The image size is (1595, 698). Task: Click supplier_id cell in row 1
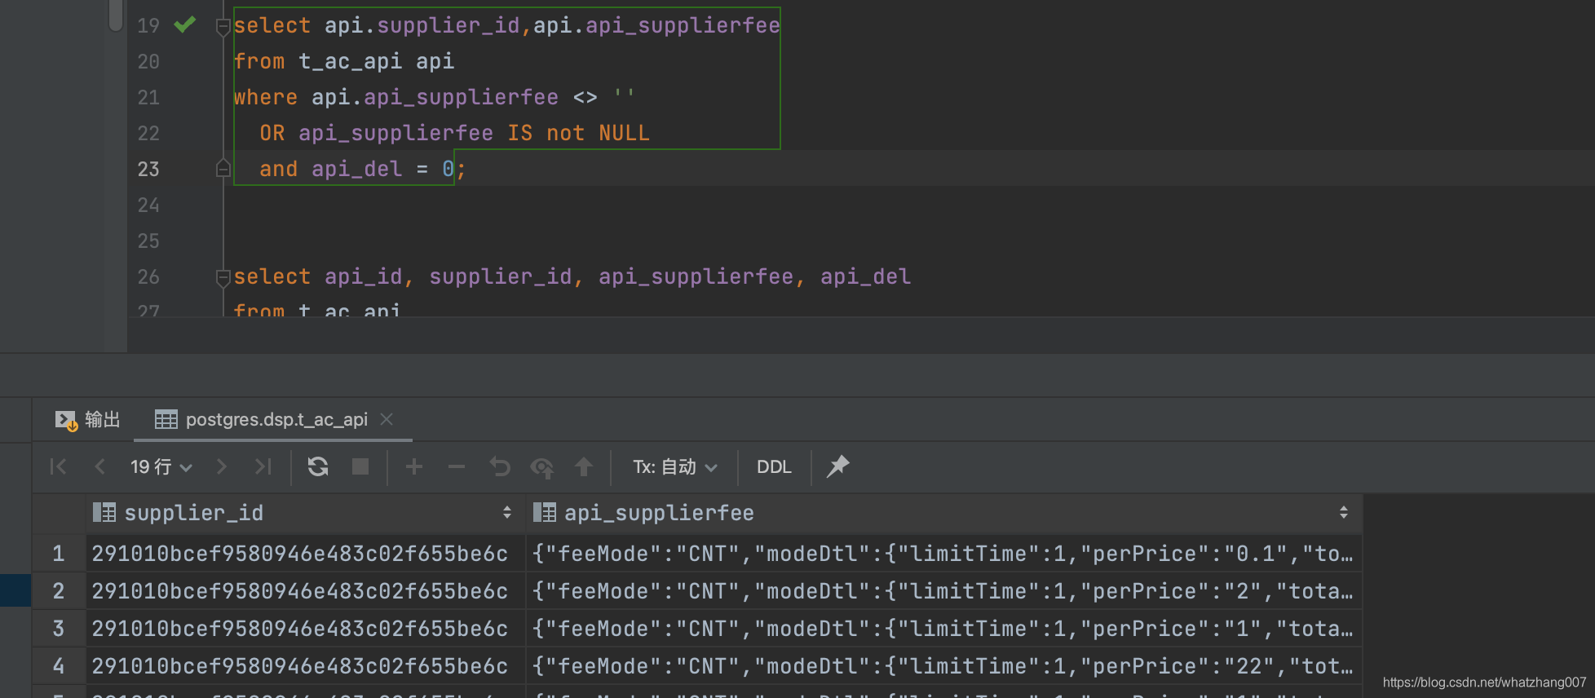point(305,554)
